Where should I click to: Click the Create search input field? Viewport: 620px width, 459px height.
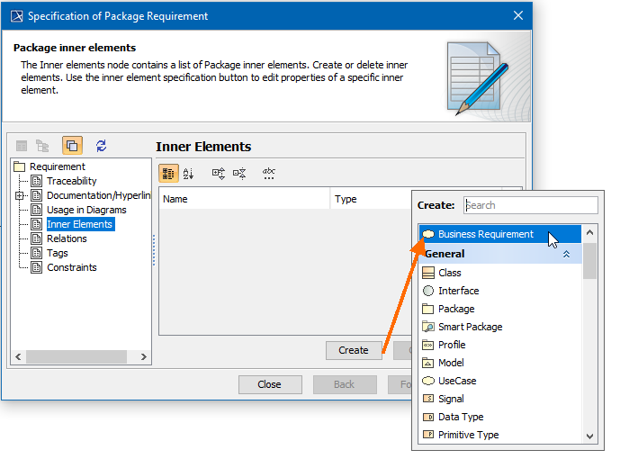(x=530, y=205)
